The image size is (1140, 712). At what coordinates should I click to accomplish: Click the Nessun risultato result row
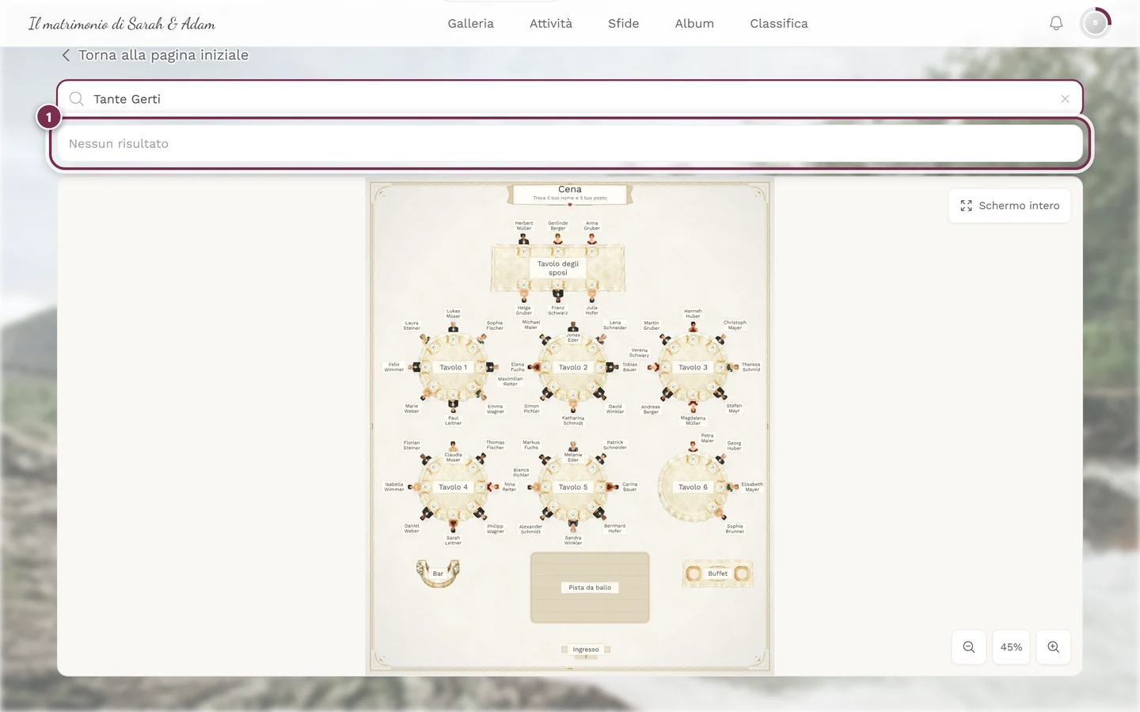coord(569,143)
